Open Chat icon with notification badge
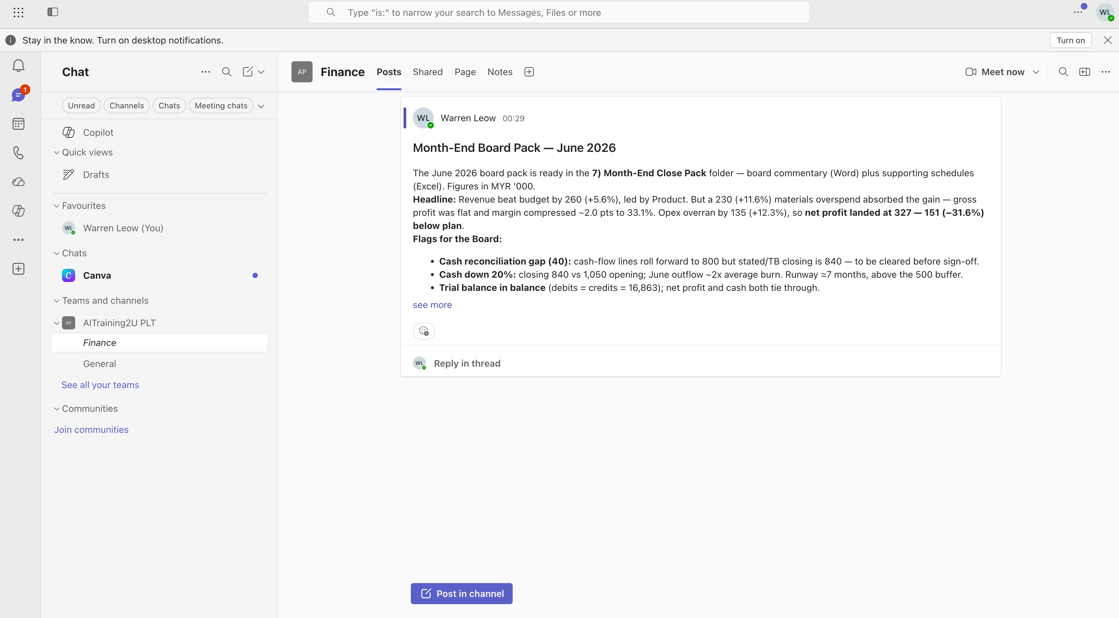Image resolution: width=1119 pixels, height=618 pixels. (18, 95)
